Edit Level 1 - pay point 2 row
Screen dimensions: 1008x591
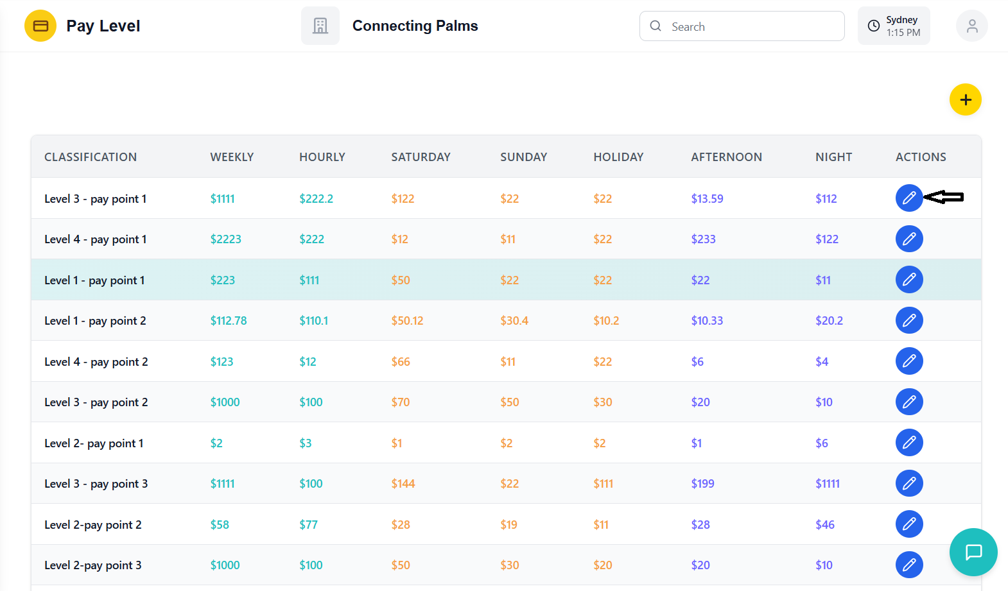click(x=908, y=320)
